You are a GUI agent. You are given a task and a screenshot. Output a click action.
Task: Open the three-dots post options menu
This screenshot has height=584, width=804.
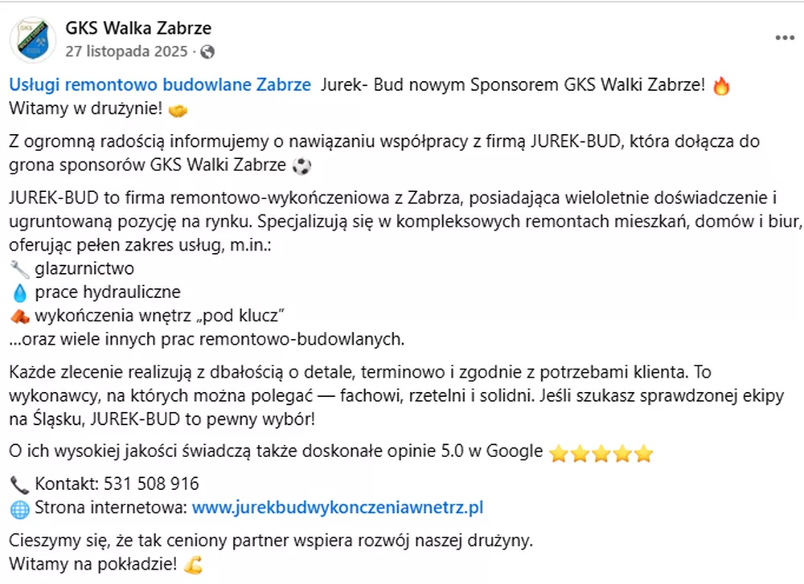785,38
